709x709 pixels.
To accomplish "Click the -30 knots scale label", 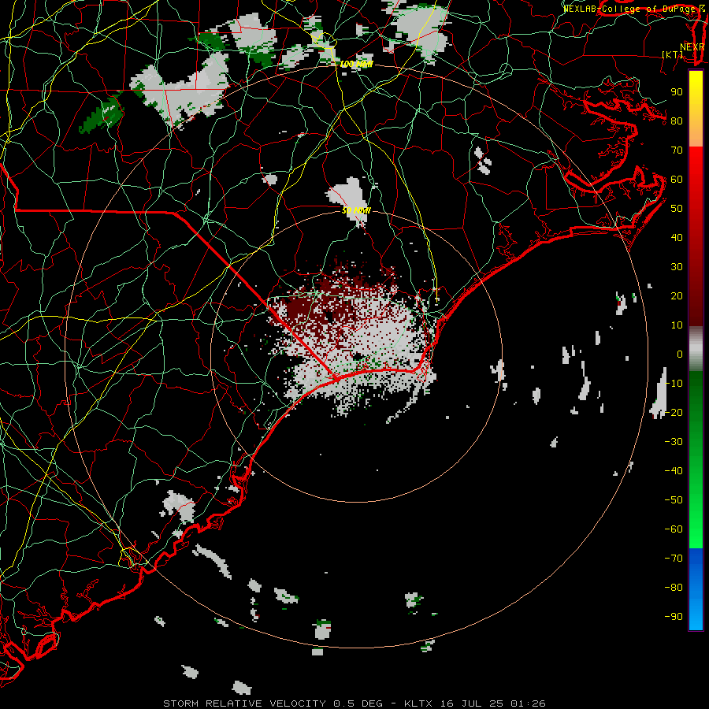I will (674, 442).
